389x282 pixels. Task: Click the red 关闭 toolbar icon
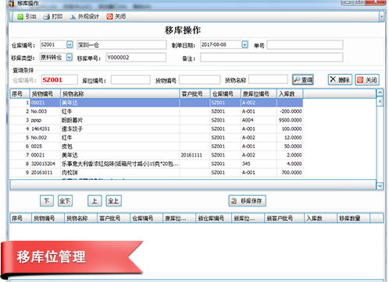[116, 16]
